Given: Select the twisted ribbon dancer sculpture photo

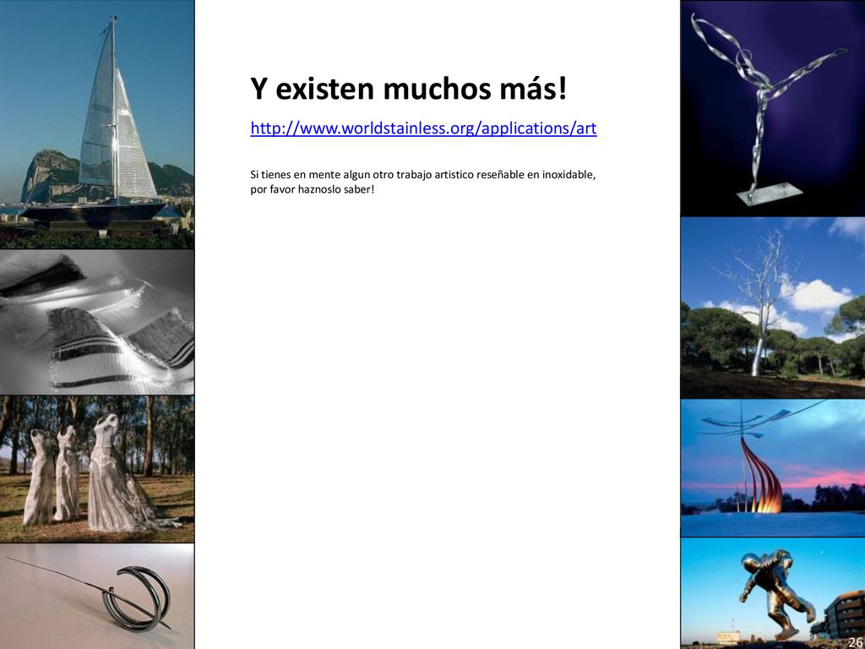Looking at the screenshot, I should [x=772, y=108].
